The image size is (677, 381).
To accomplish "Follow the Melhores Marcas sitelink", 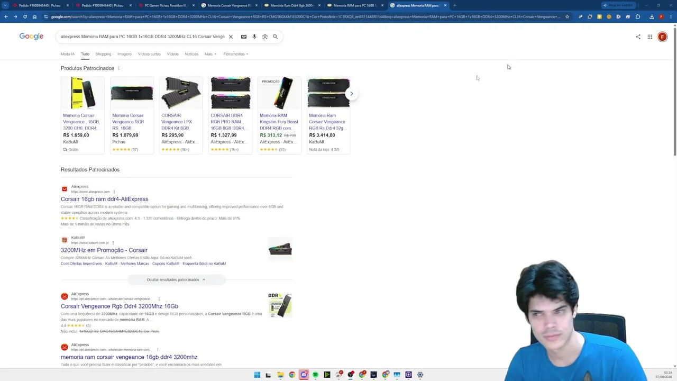I will point(134,264).
